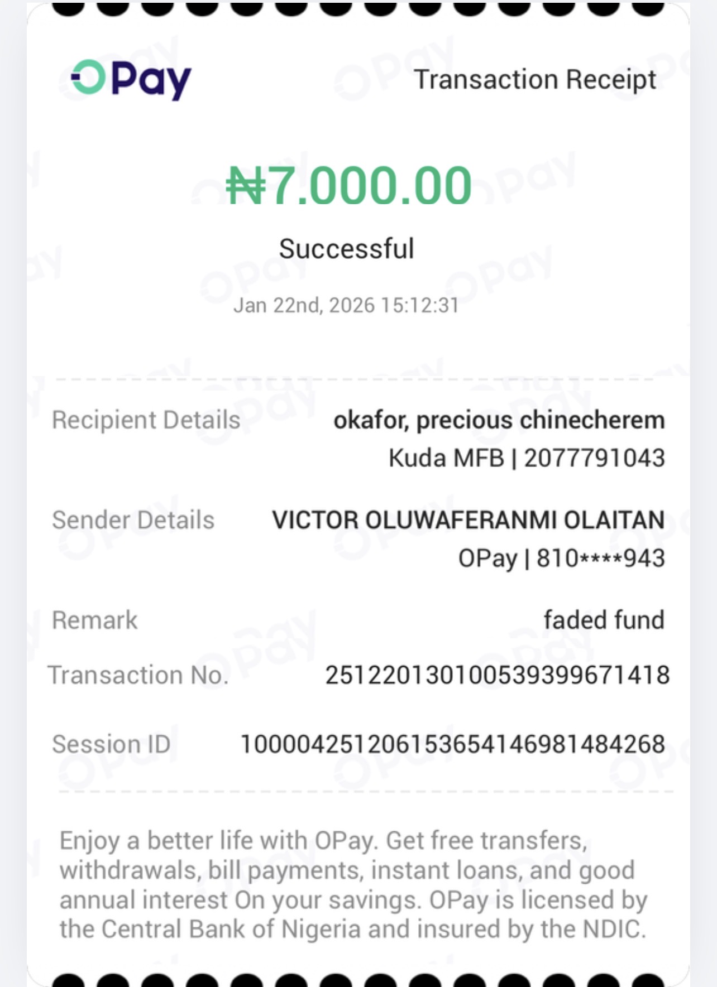Tap the OPay promotional footer text

pos(353,884)
